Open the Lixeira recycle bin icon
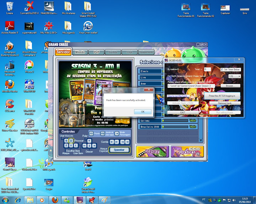 pos(10,8)
